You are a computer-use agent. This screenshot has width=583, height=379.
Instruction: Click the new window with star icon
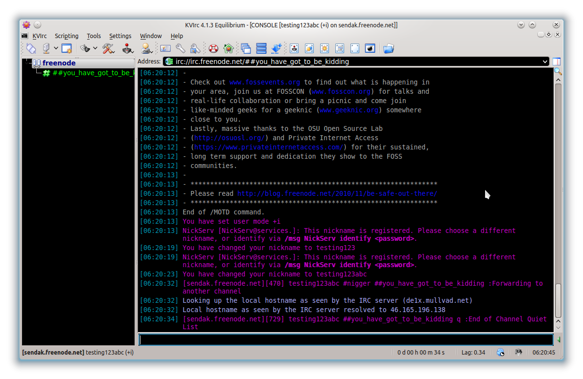tap(67, 48)
